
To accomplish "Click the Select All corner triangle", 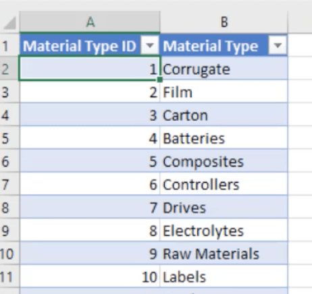I will (9, 23).
